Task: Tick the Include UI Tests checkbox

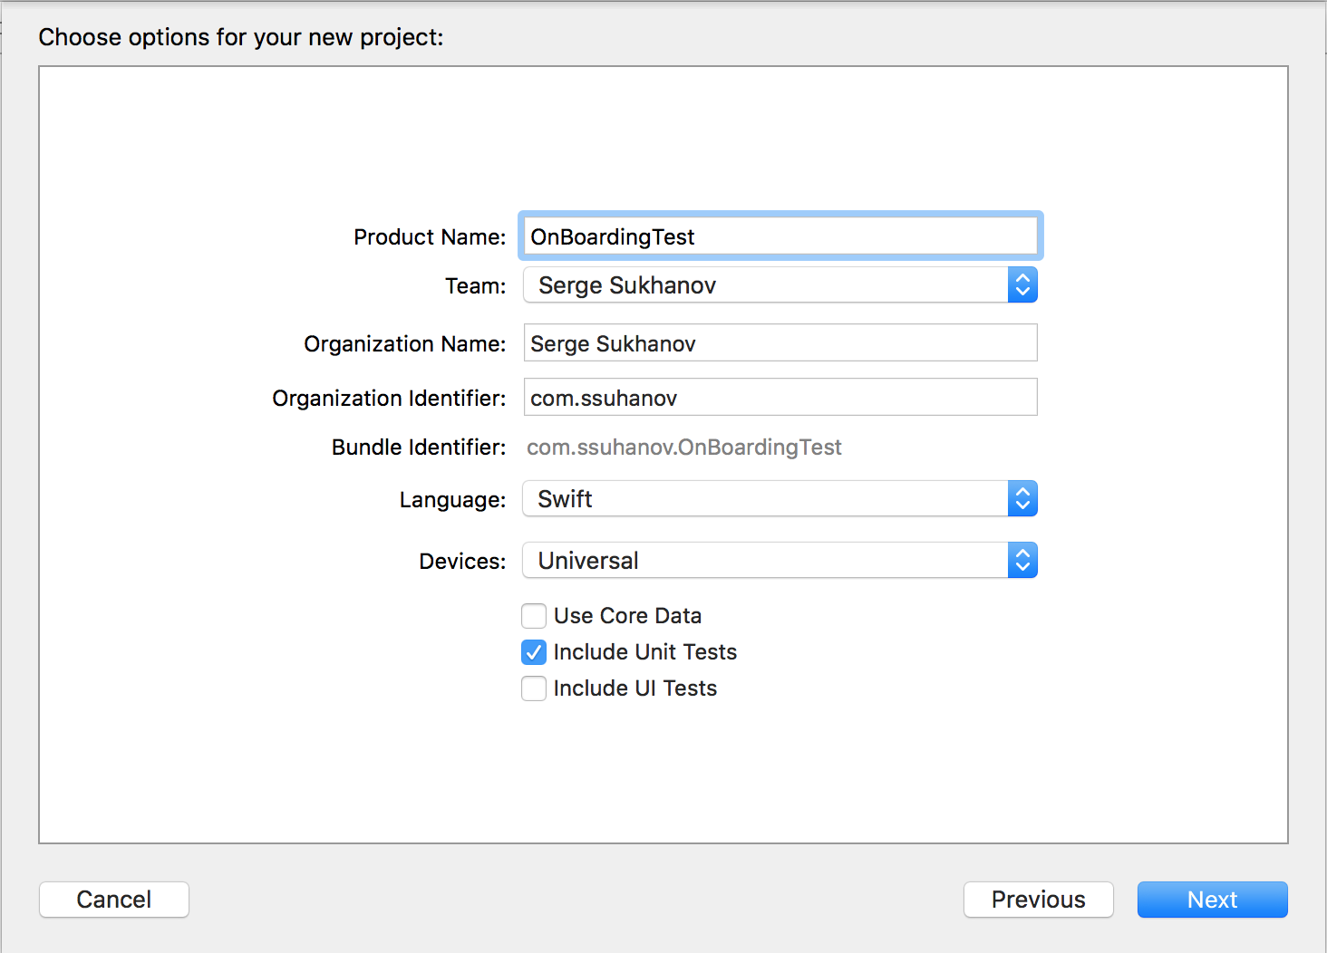Action: coord(534,688)
